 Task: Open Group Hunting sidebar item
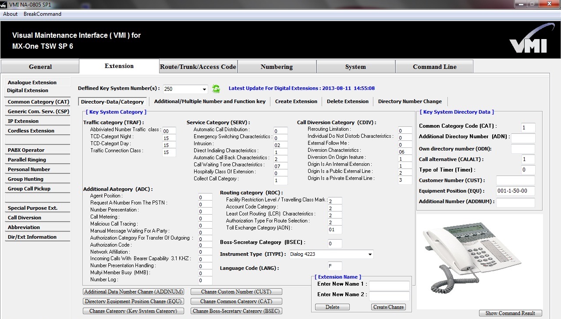38,179
